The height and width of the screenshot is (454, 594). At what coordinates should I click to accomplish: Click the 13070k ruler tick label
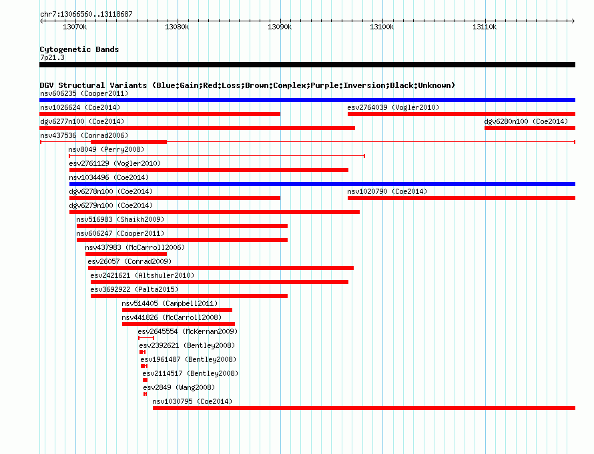[75, 27]
